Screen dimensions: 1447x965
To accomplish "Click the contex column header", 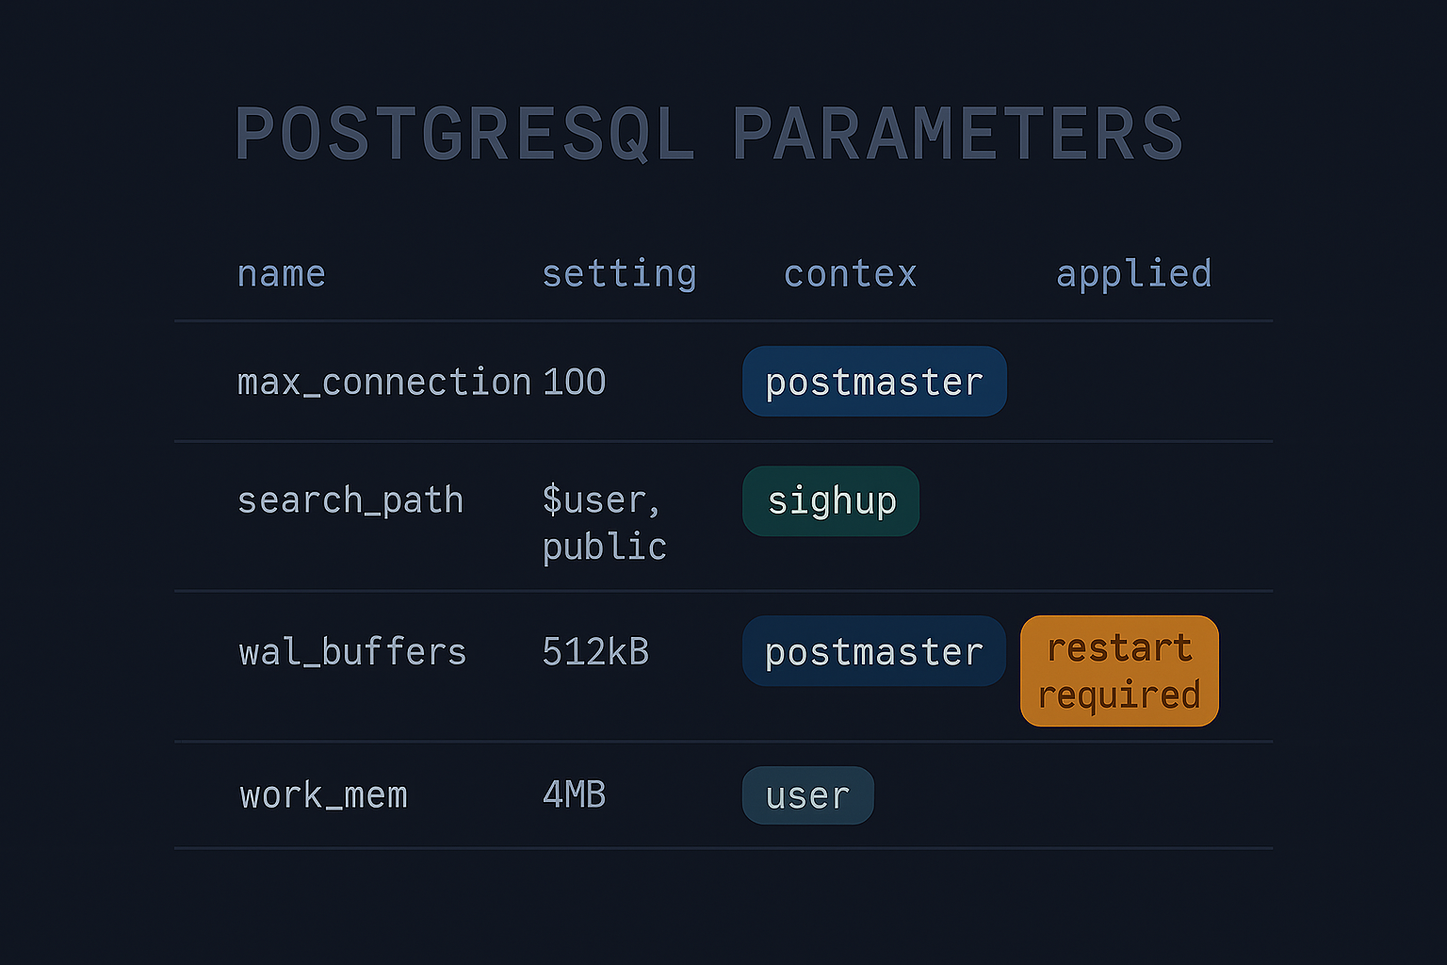I will [850, 274].
